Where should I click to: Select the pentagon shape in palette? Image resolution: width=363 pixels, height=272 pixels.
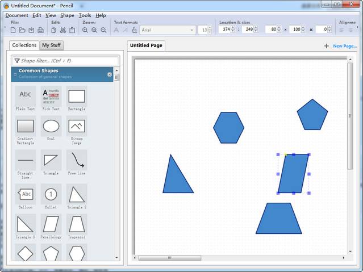click(x=51, y=253)
